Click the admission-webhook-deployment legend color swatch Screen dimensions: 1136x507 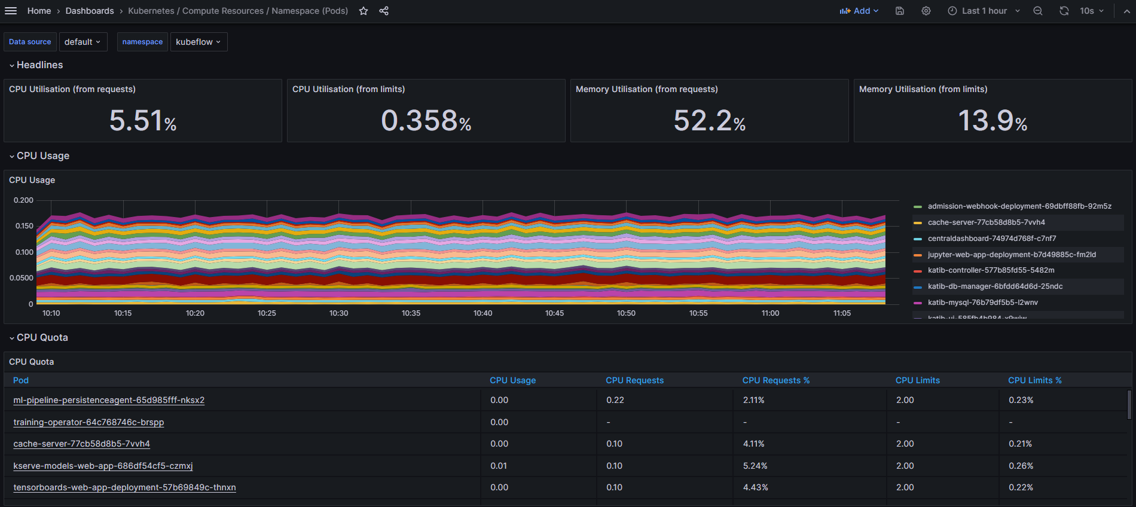pyautogui.click(x=918, y=207)
